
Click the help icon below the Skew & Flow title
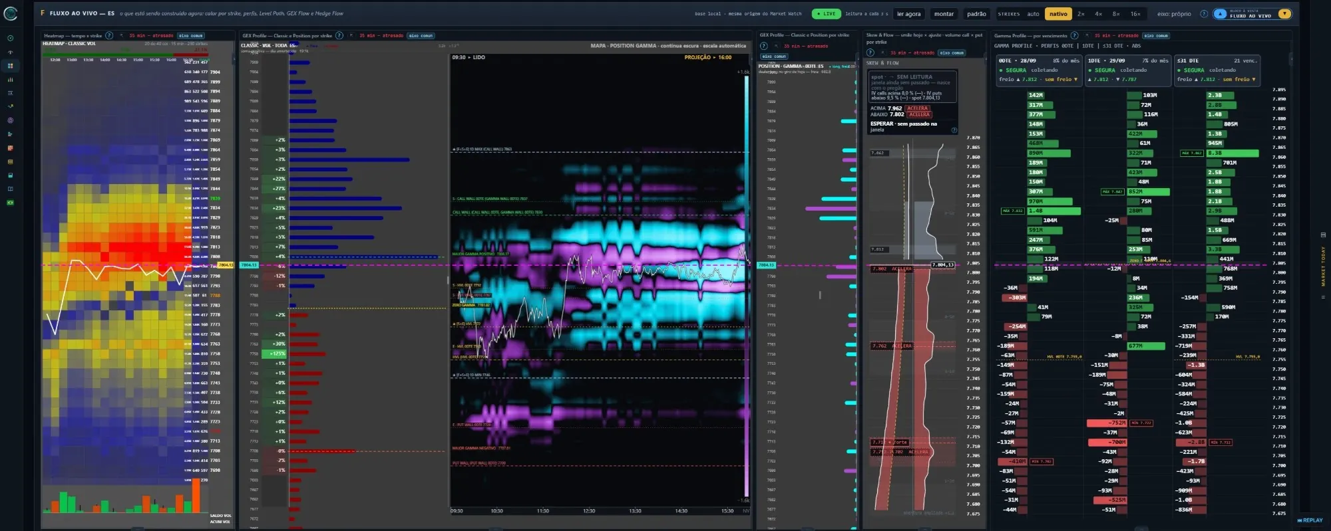(x=870, y=52)
